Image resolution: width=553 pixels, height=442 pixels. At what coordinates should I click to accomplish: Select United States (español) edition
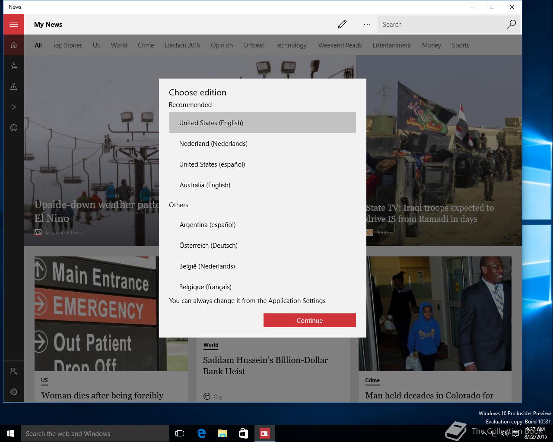pos(263,164)
